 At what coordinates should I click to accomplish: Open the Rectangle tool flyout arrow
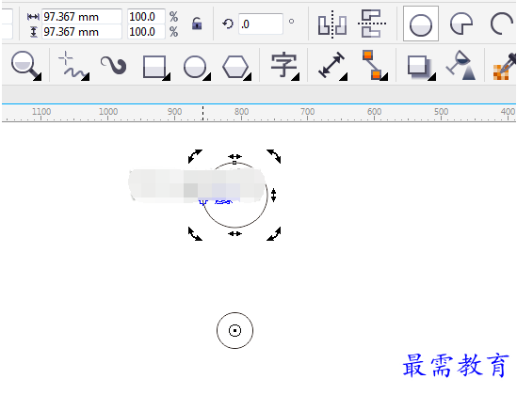click(167, 77)
